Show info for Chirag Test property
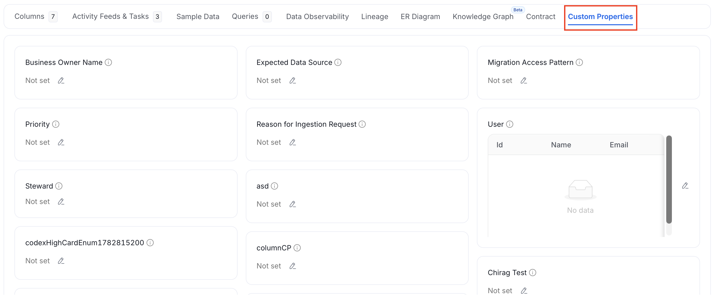Viewport: 716px width, 305px height. pos(532,273)
